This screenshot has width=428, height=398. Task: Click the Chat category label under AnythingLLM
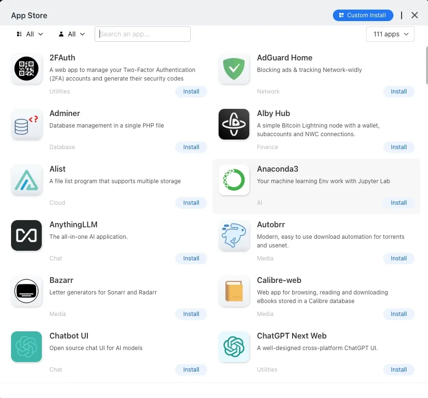click(x=56, y=258)
